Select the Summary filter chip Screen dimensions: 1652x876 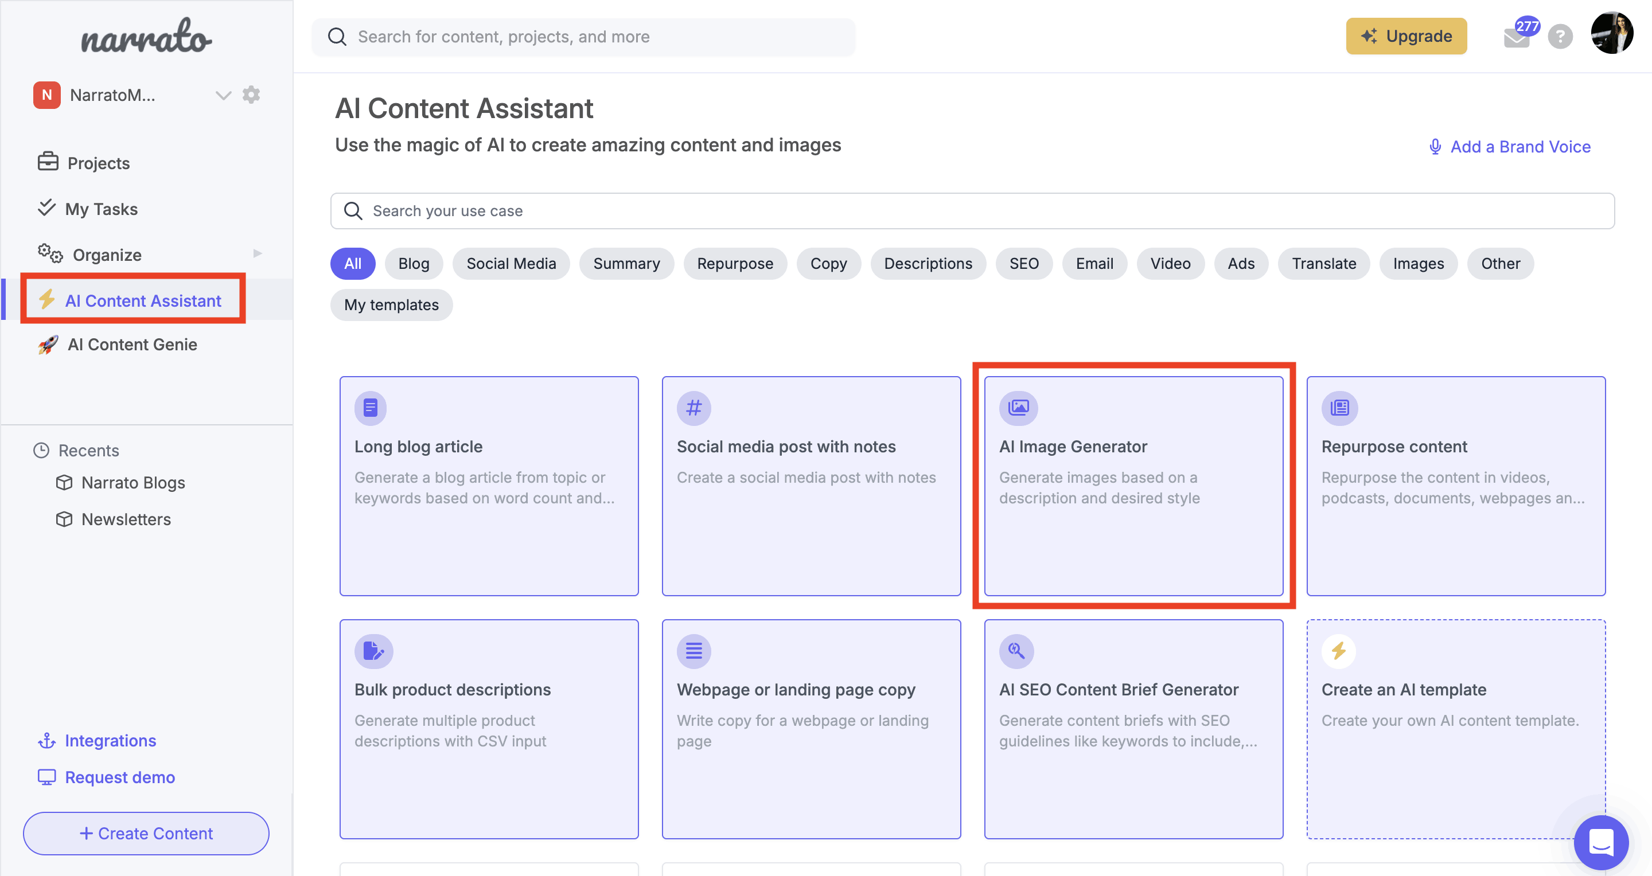626,263
